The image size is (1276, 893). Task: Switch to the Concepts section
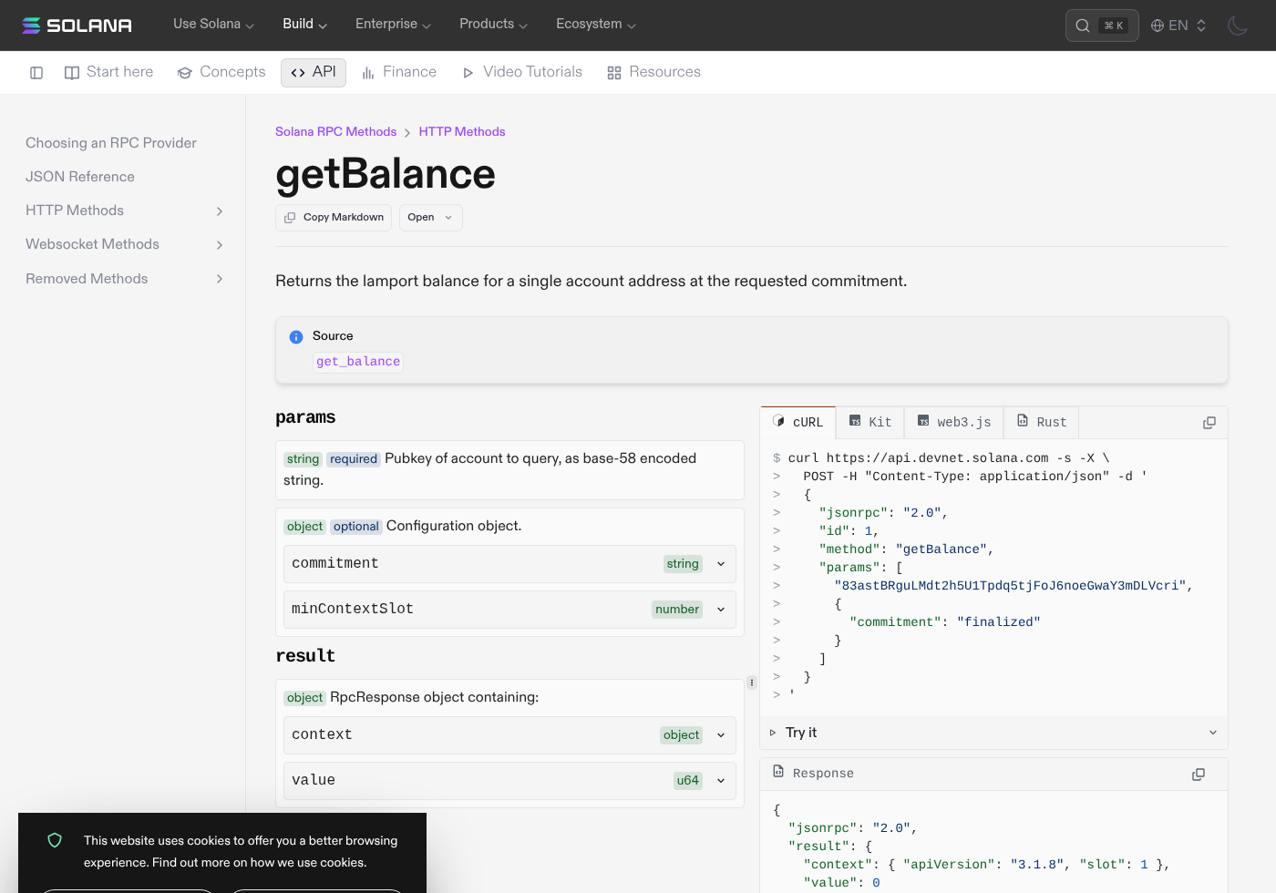click(221, 72)
